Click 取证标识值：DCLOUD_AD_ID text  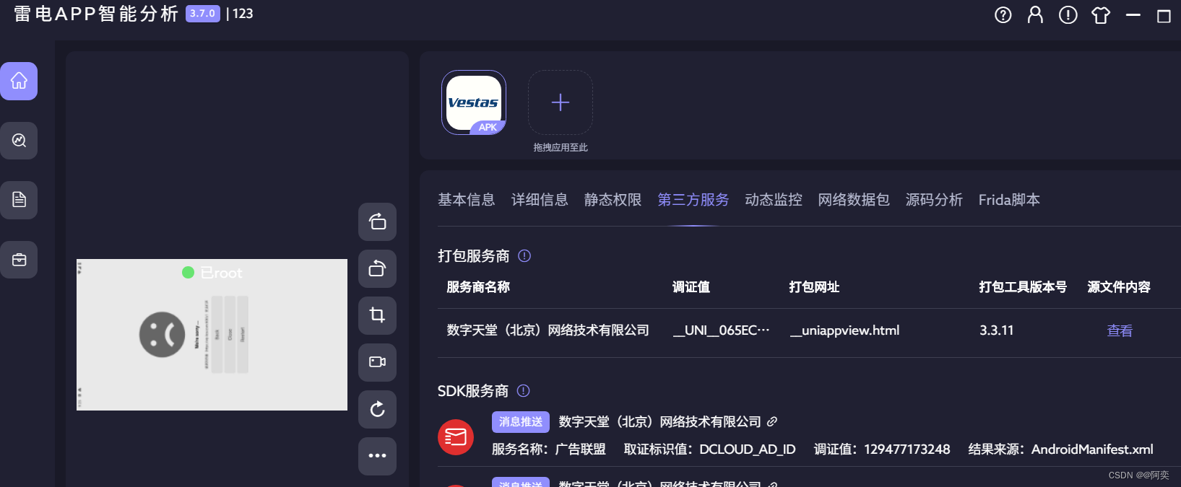pos(709,449)
